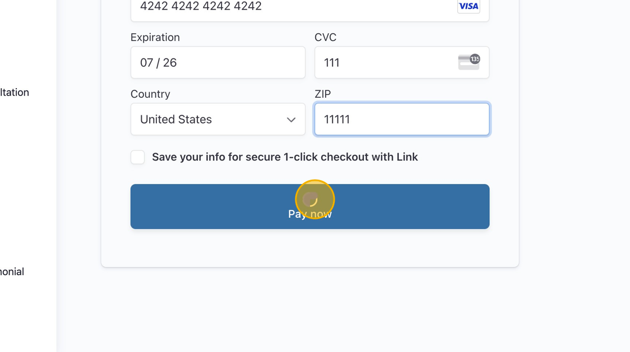Click the CVC field label

point(326,37)
